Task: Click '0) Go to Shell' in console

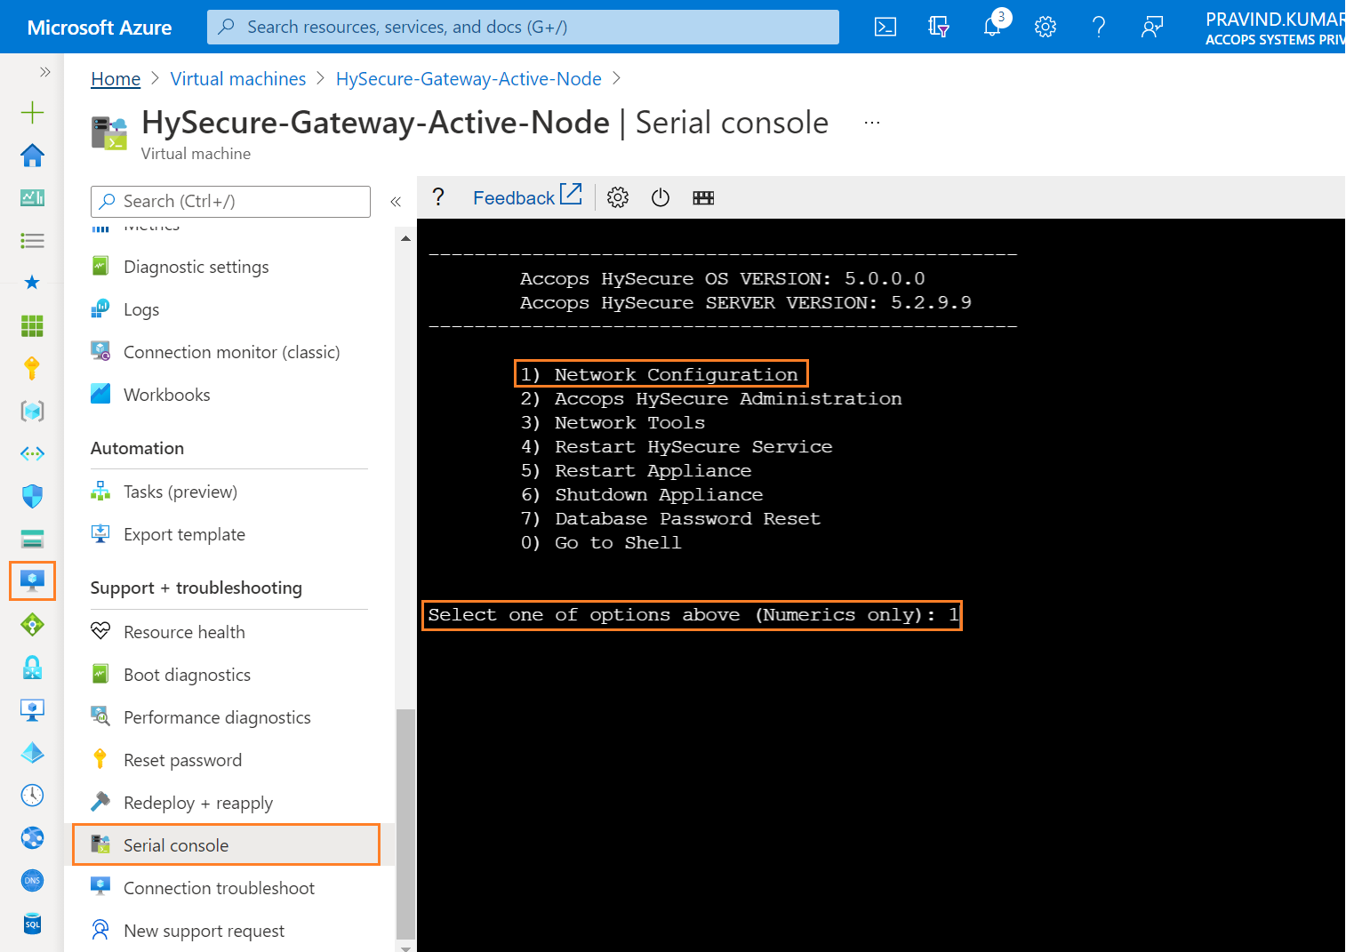Action: (x=601, y=542)
